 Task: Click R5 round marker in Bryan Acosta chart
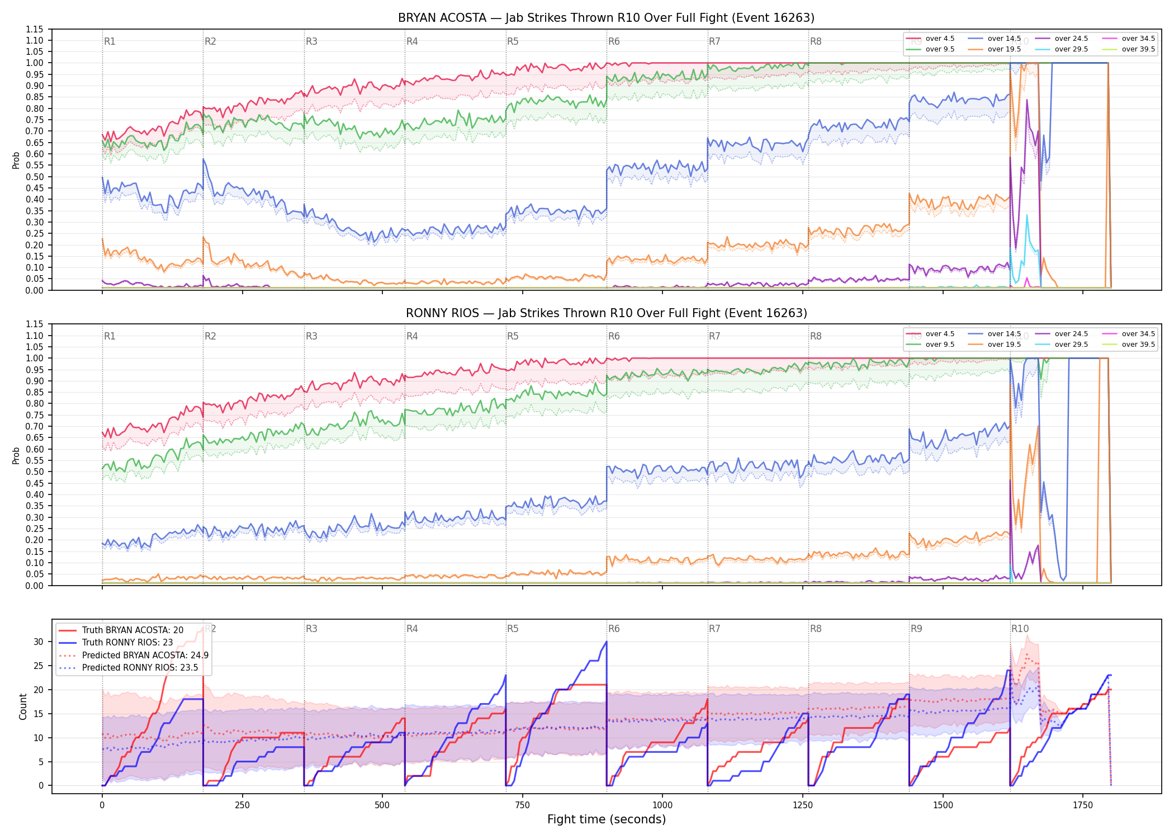pos(513,41)
